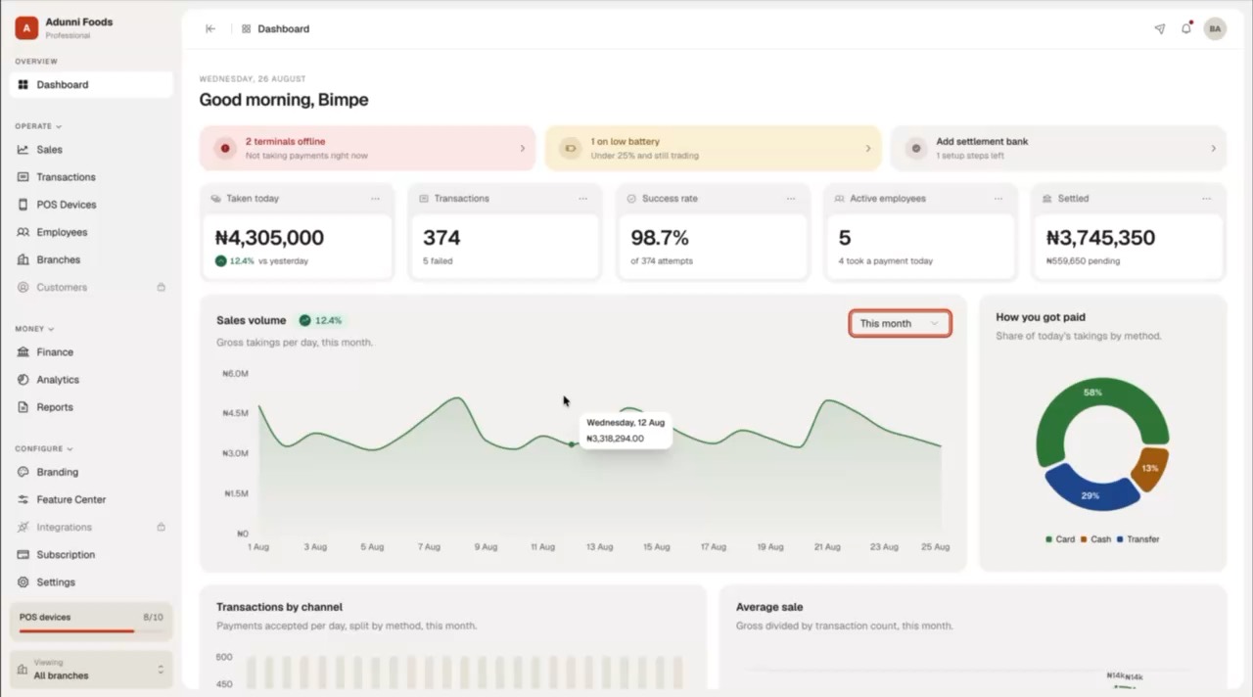The width and height of the screenshot is (1253, 697).
Task: Open the BA user avatar menu
Action: coord(1215,29)
